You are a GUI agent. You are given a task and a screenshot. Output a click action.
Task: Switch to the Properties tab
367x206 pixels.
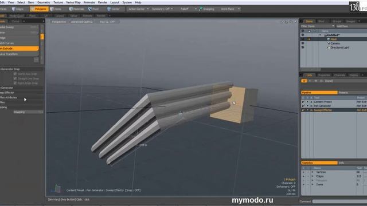pyautogui.click(x=324, y=75)
